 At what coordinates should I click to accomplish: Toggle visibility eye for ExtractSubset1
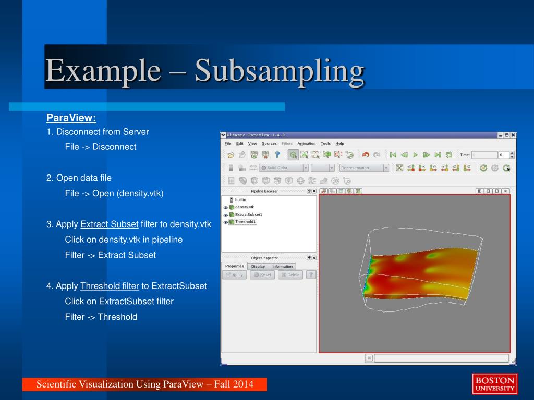coord(225,215)
